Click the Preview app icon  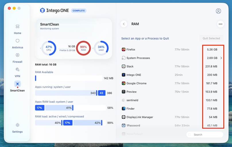tap(123, 92)
